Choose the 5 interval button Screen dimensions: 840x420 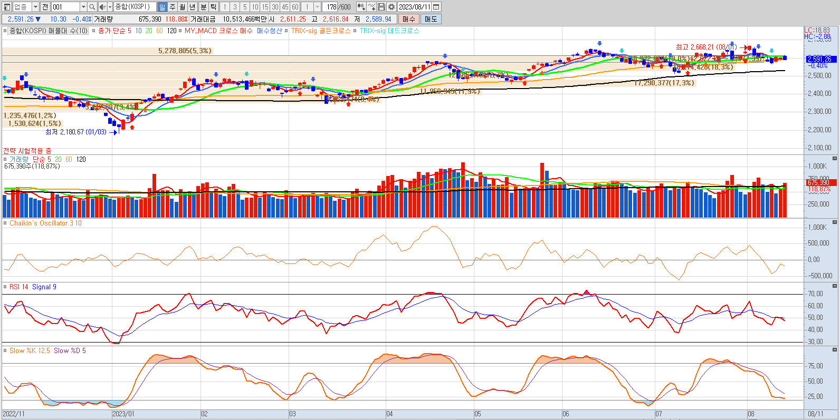click(245, 7)
